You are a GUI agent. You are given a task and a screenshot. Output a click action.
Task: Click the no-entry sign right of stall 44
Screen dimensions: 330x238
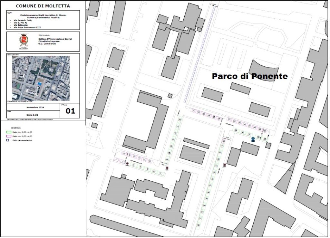click(224, 166)
